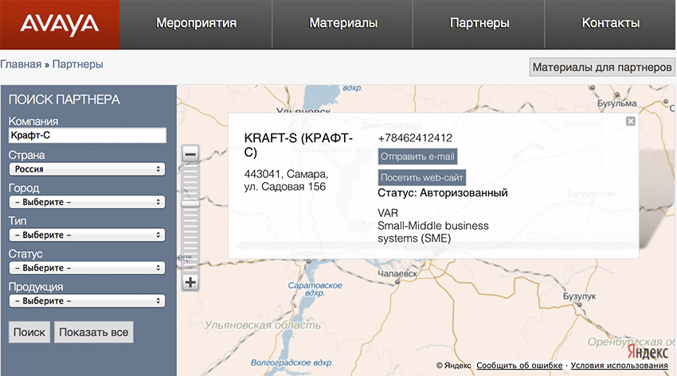Viewport: 677px width, 376px height.
Task: Expand the Город dropdown
Action: coord(88,202)
